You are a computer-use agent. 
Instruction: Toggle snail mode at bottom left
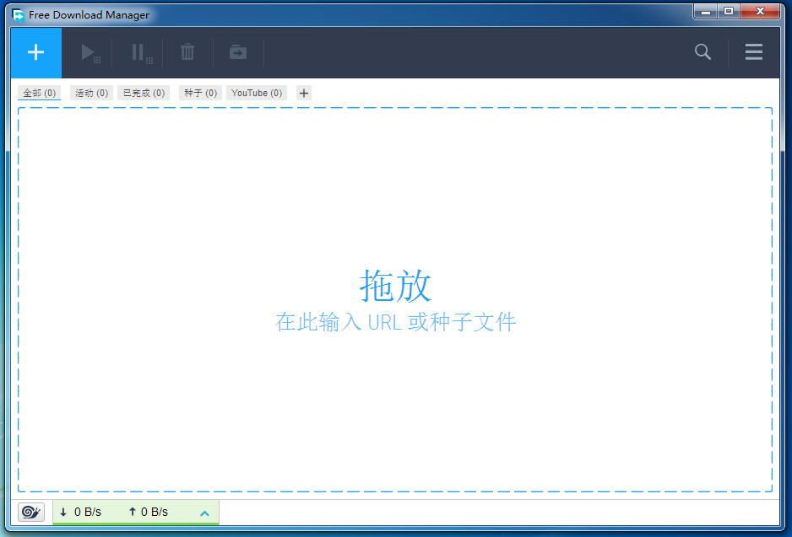tap(31, 512)
